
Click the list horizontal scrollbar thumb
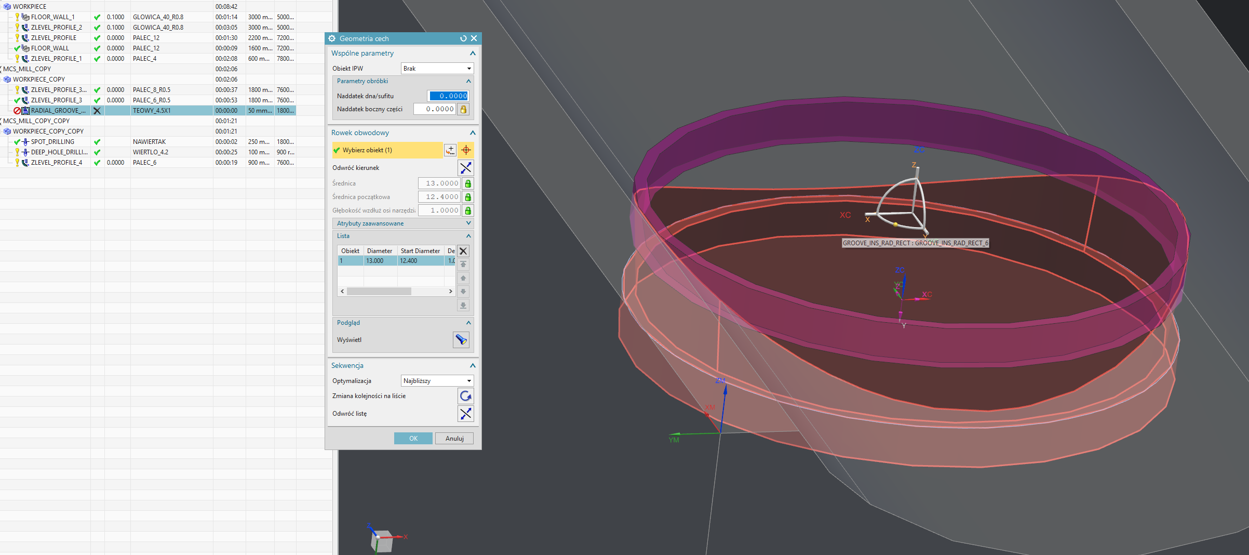(379, 292)
